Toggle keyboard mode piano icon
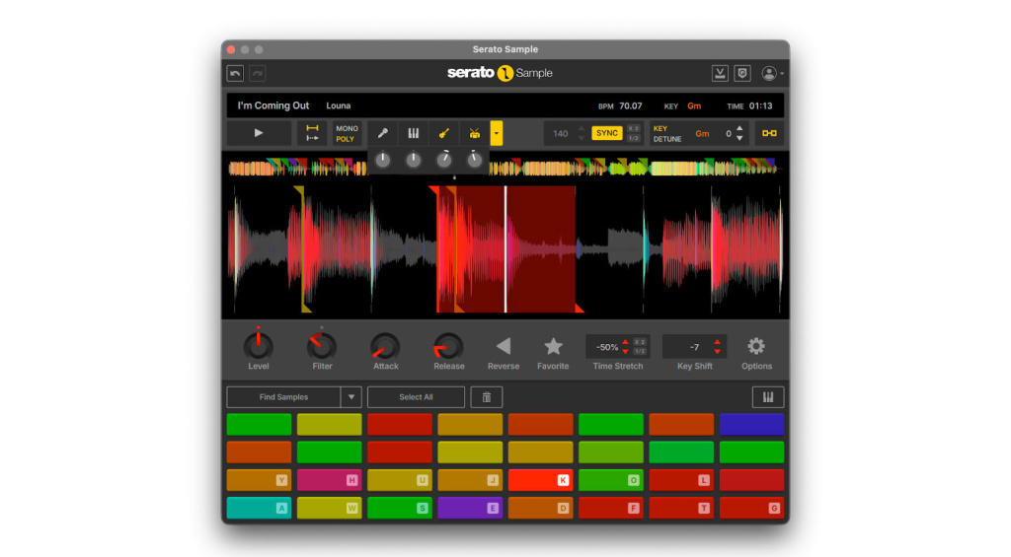 point(768,397)
